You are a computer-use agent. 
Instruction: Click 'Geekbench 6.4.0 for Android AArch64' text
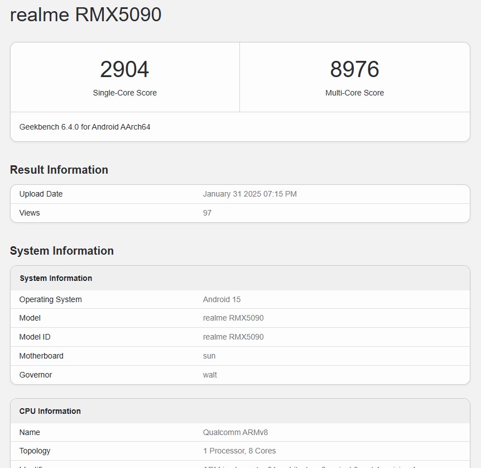click(85, 127)
